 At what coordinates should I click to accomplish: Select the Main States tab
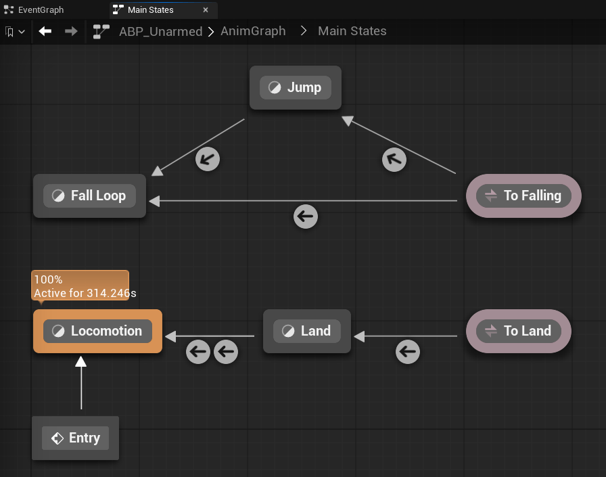coord(150,10)
